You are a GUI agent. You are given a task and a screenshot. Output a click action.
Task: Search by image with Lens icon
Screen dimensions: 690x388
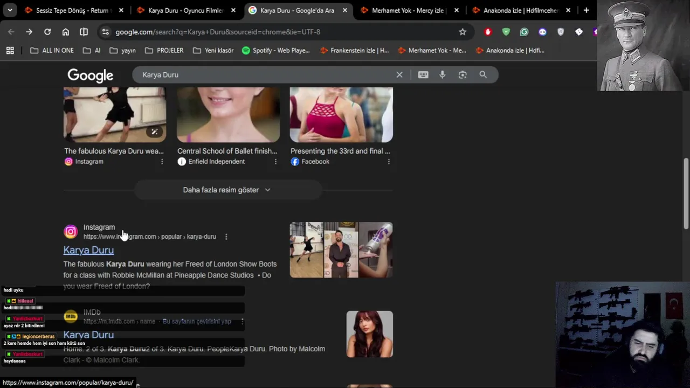(x=463, y=75)
